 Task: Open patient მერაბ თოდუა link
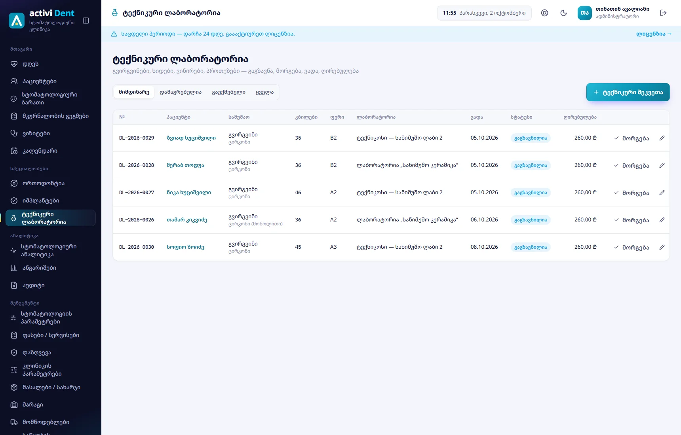coord(185,165)
